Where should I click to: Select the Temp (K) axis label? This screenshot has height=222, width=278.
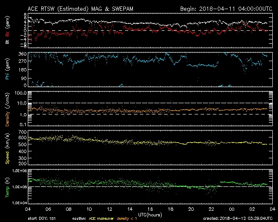7,186
